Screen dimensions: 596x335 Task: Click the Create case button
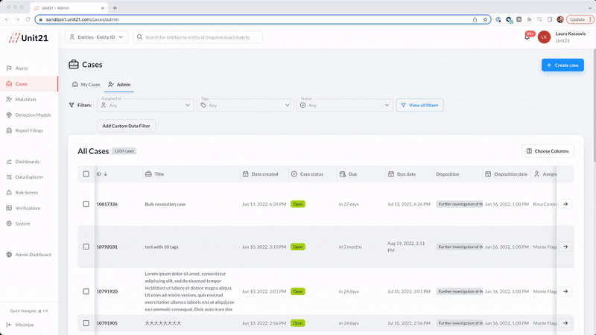point(562,66)
